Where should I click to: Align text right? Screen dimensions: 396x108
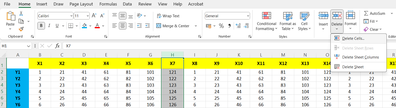point(131,26)
